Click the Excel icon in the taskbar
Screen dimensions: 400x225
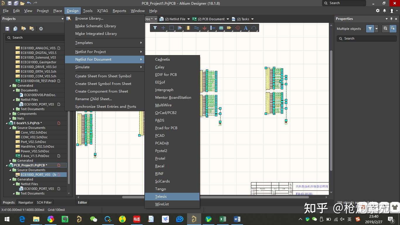click(223, 219)
